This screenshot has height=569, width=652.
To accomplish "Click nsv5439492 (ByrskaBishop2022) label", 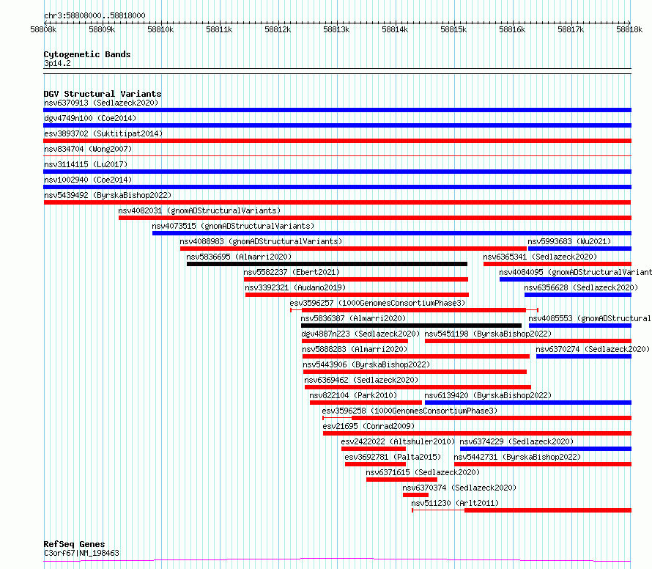I will pyautogui.click(x=108, y=195).
